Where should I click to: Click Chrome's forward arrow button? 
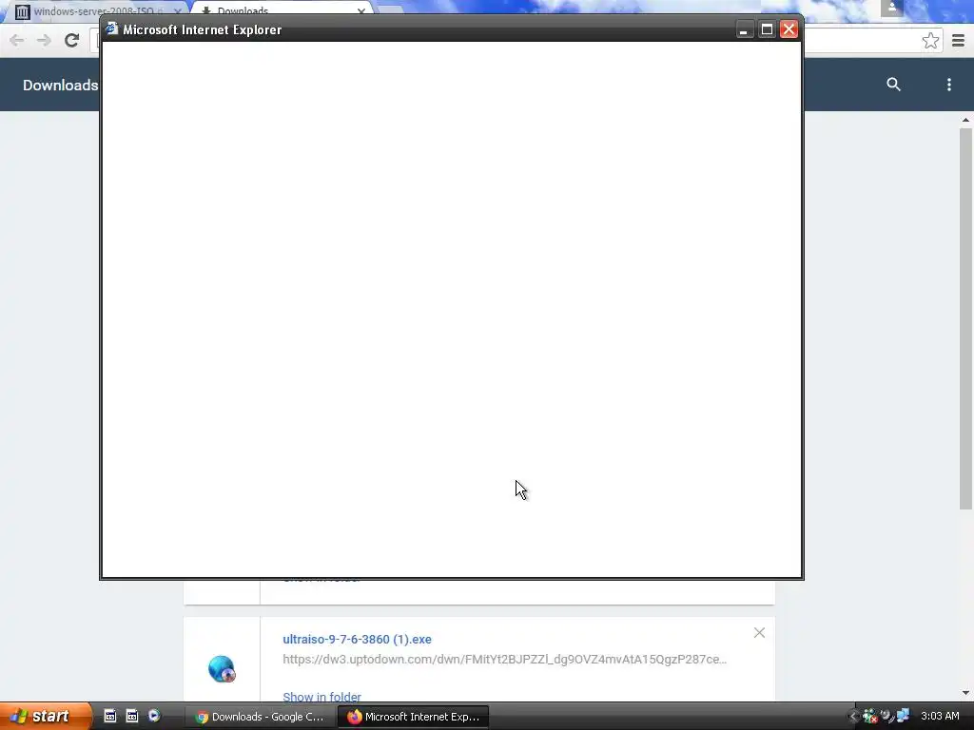click(44, 41)
